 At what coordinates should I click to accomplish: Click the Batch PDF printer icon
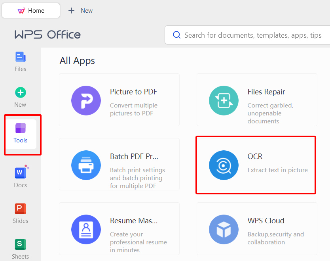(86, 165)
